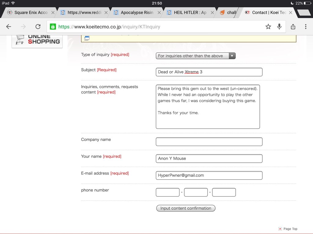
Task: Open the share icon in the toolbar
Action: coord(293,27)
